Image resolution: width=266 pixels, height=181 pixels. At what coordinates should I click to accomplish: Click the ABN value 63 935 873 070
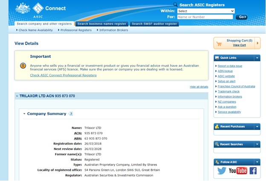(x=95, y=138)
